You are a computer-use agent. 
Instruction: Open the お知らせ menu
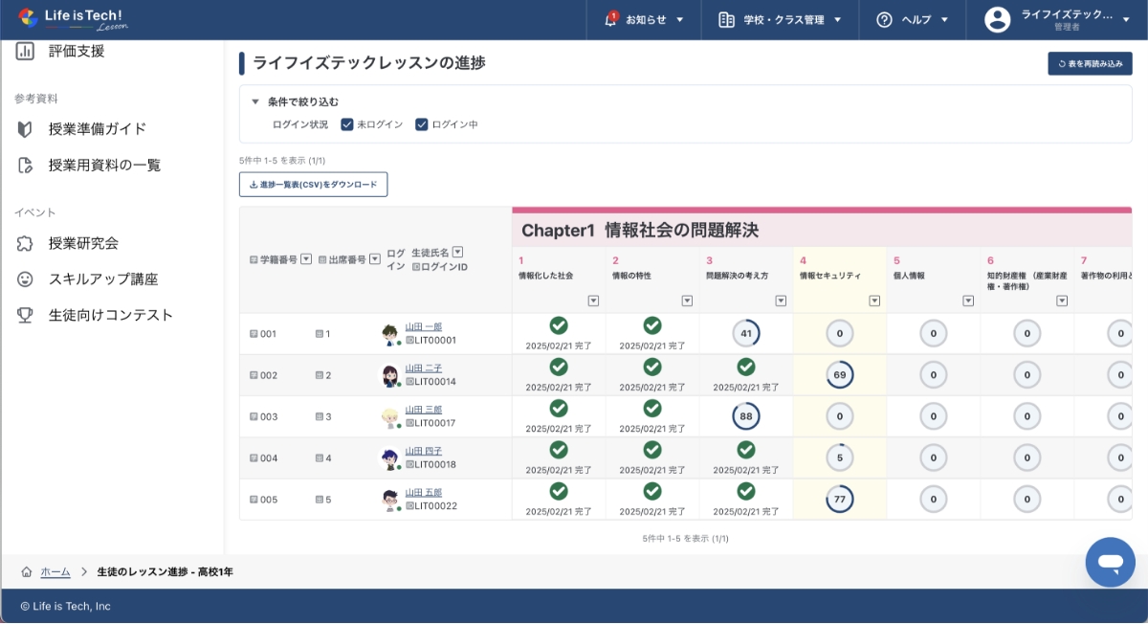tap(644, 19)
